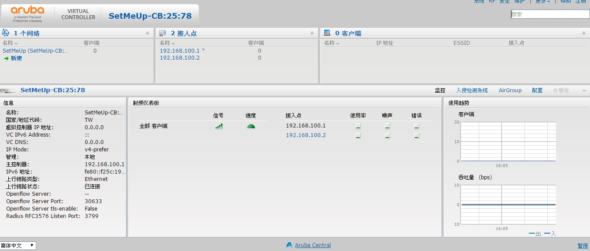Click the SetMeUp-CB:25:78 header title
This screenshot has height=251, width=590.
point(150,16)
